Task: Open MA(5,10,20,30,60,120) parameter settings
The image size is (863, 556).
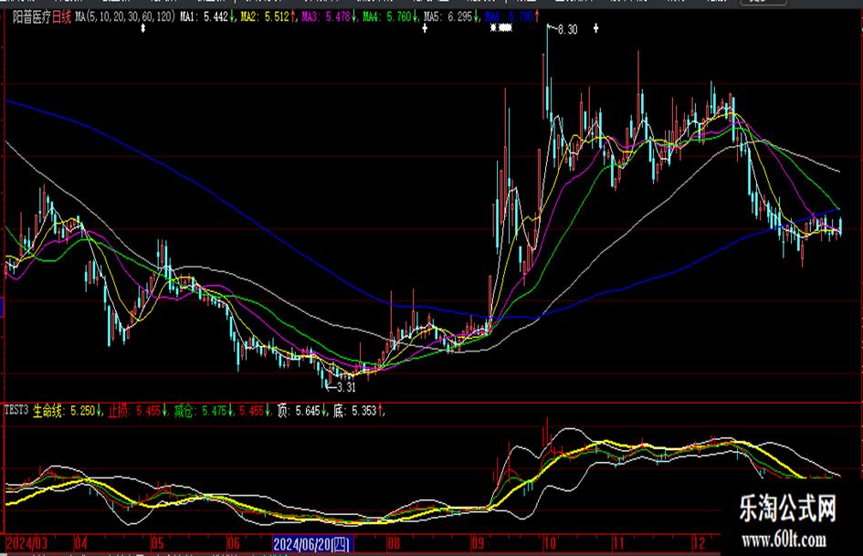Action: click(124, 16)
